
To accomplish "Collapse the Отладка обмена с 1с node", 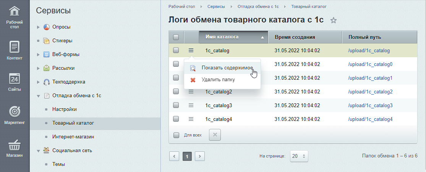I will tap(38, 96).
